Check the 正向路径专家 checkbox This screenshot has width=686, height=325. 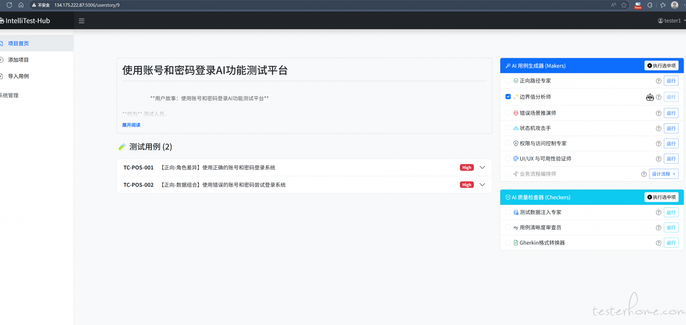click(508, 81)
